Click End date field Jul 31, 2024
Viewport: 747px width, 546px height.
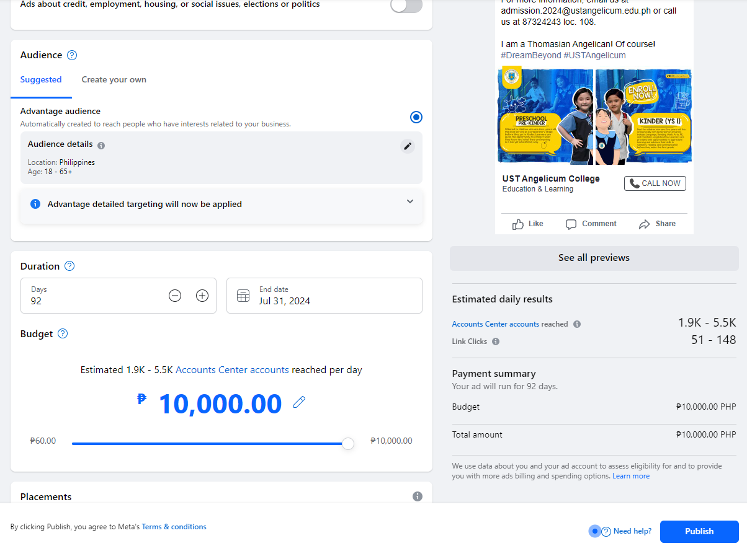click(324, 296)
